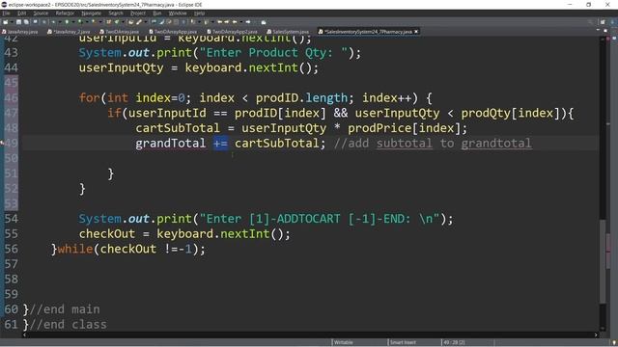Switch to the TwoDArray.java tab
The height and width of the screenshot is (347, 618).
tap(120, 32)
